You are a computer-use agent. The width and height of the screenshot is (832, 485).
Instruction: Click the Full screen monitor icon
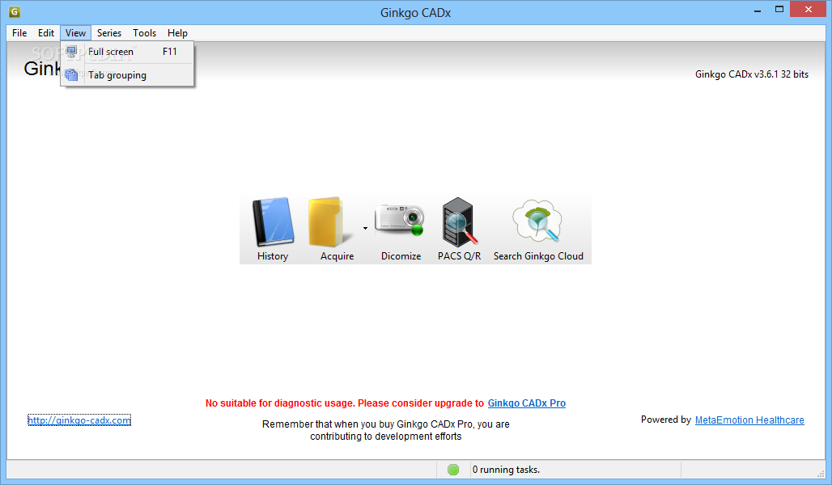coord(72,52)
